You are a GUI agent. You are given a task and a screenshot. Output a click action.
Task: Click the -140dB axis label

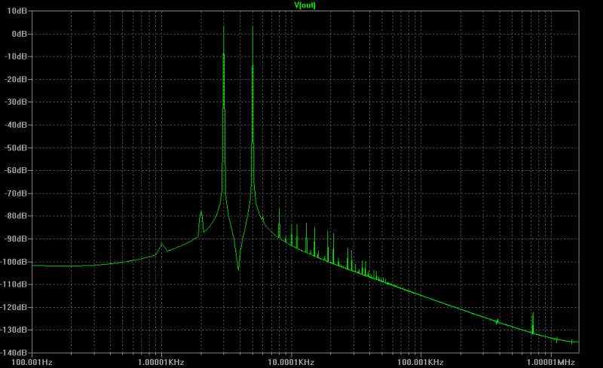pos(14,352)
